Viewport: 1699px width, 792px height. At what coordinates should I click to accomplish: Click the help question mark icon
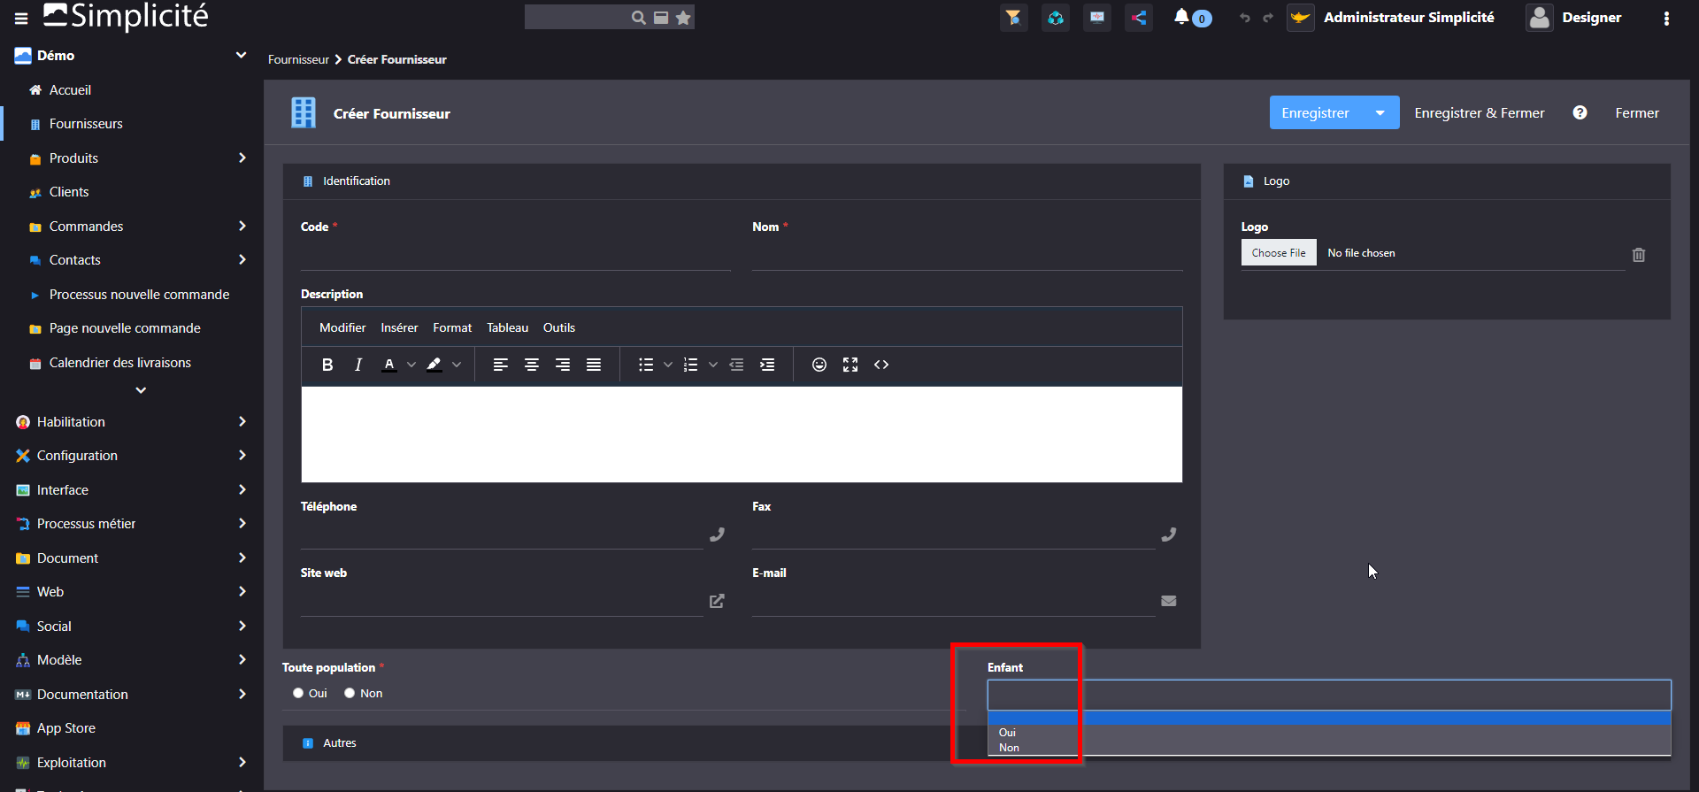pyautogui.click(x=1580, y=112)
